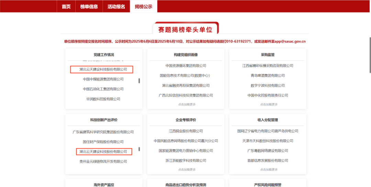Click the main page vertical scrollbar
371x187 pixels.
click(x=370, y=55)
